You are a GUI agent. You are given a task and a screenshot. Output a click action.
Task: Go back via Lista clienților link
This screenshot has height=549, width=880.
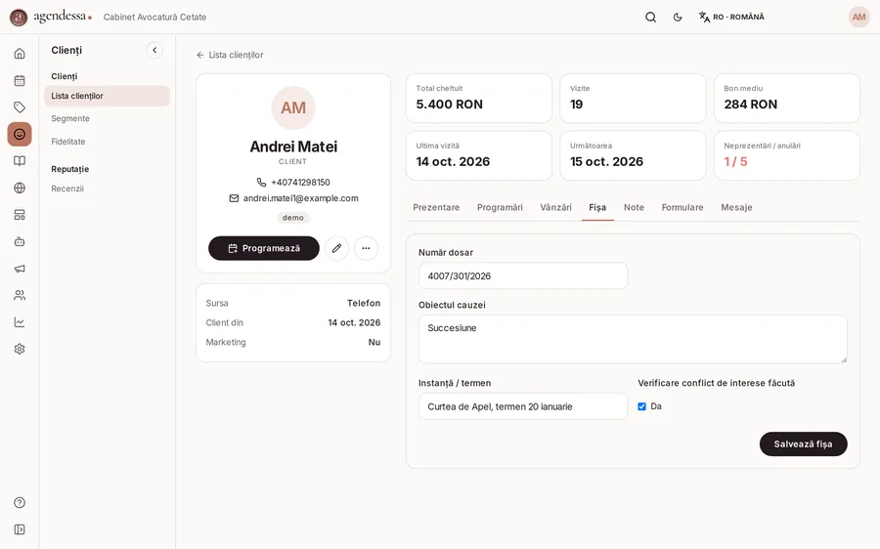click(230, 55)
